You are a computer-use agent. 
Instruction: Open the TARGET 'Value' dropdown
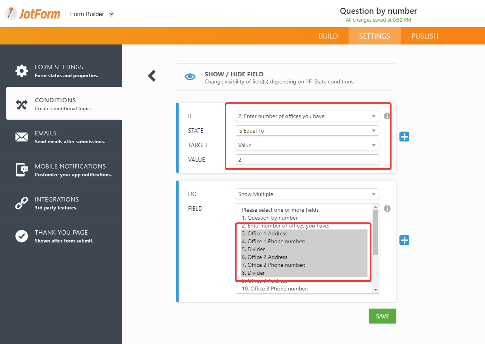coord(307,145)
